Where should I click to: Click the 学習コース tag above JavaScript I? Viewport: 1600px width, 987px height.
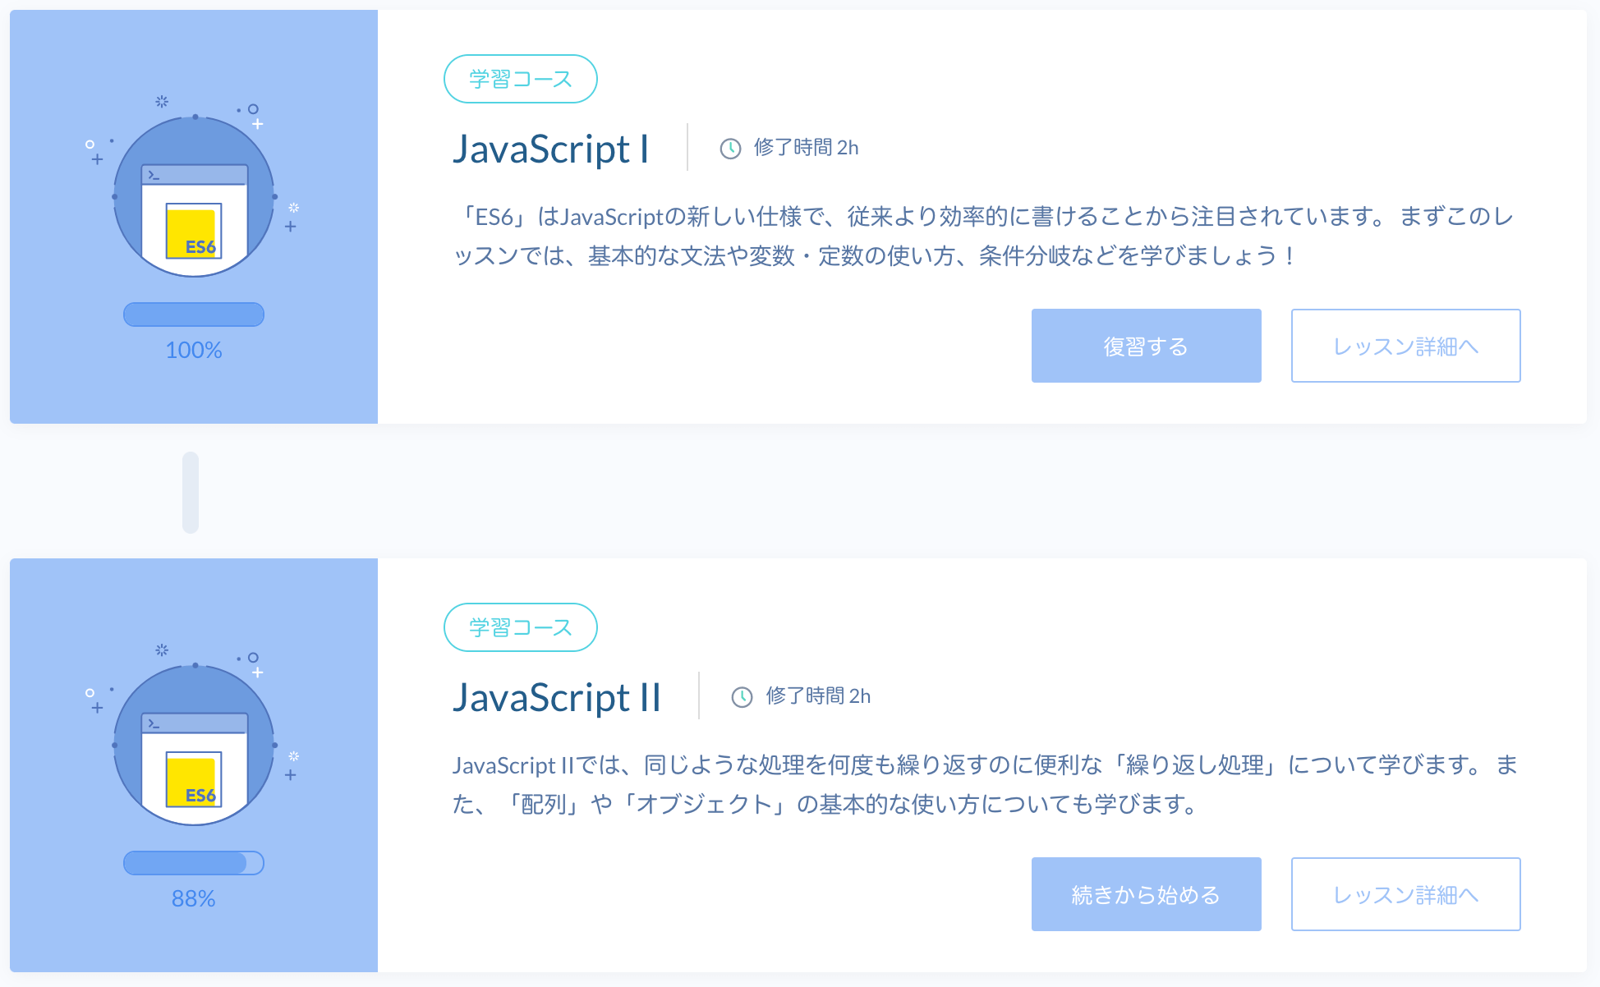pos(520,79)
